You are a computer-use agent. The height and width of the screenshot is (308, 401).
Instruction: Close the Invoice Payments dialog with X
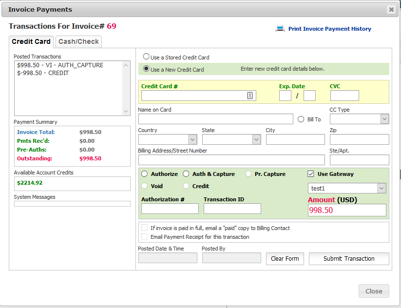pyautogui.click(x=391, y=9)
